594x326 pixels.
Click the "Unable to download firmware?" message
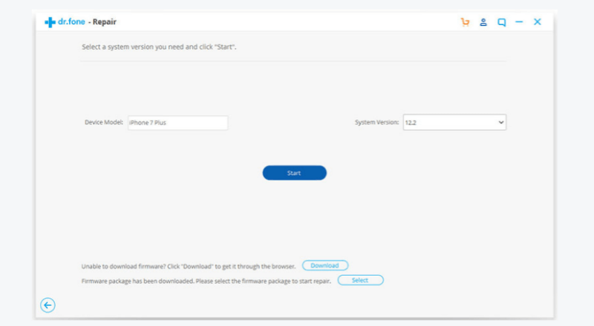pyautogui.click(x=189, y=266)
